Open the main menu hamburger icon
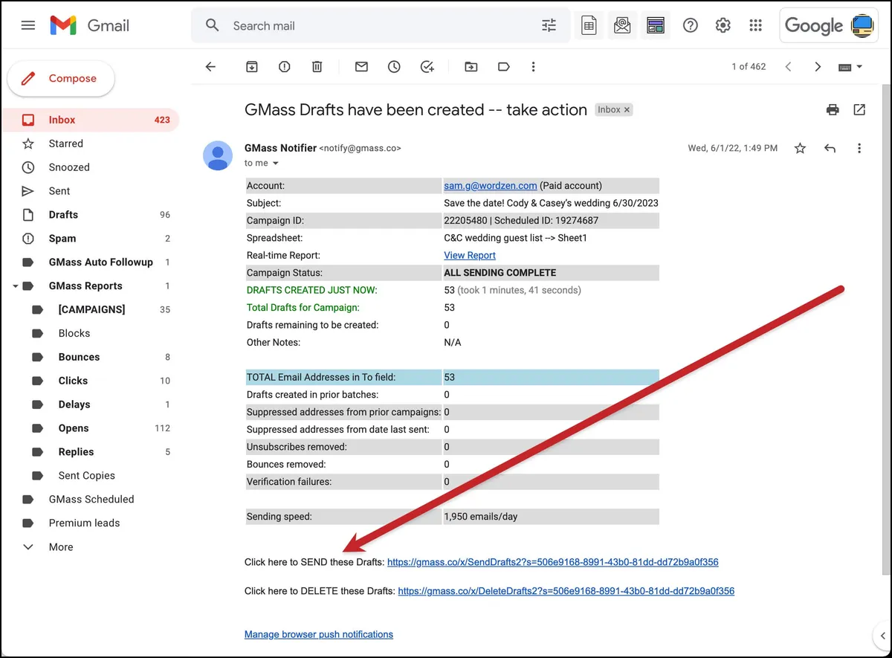 [28, 25]
